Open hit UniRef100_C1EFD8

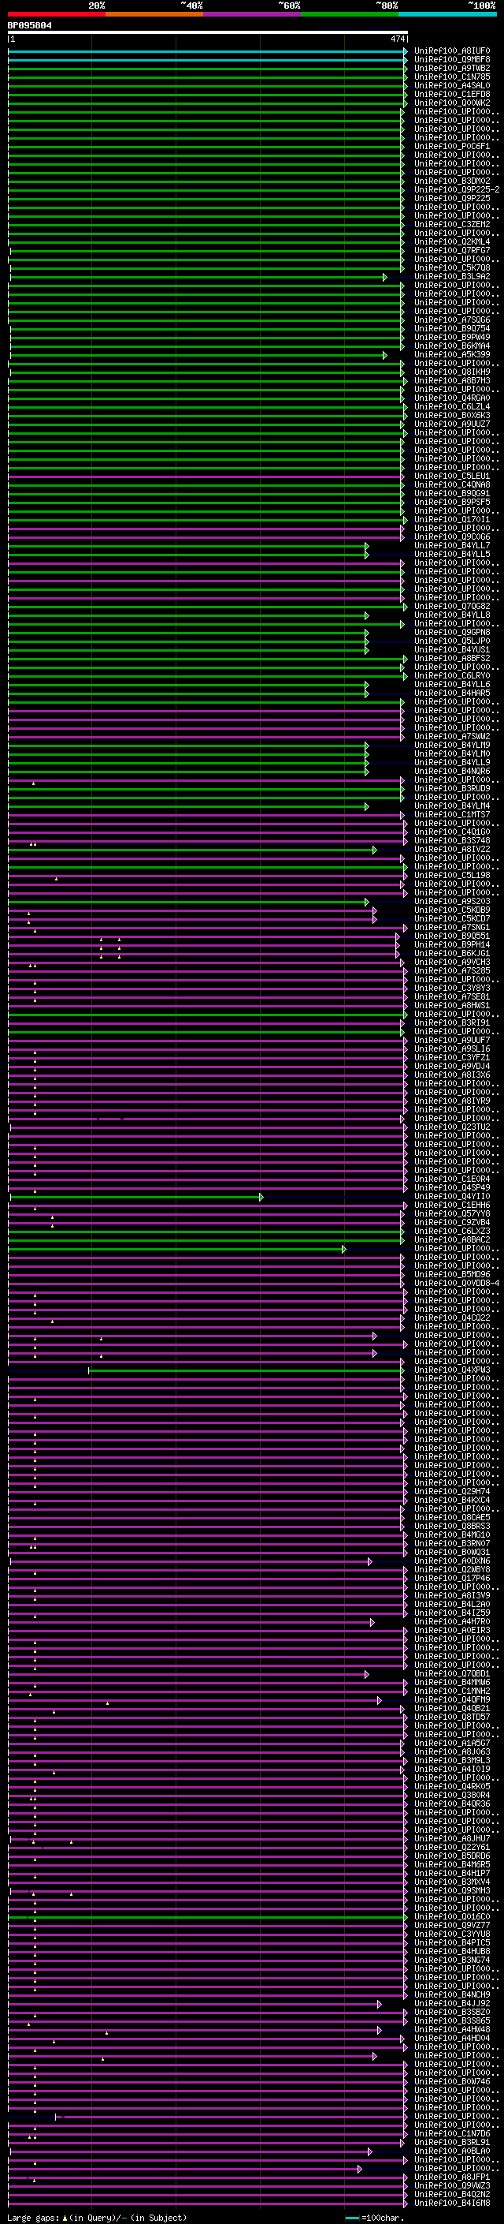point(451,94)
